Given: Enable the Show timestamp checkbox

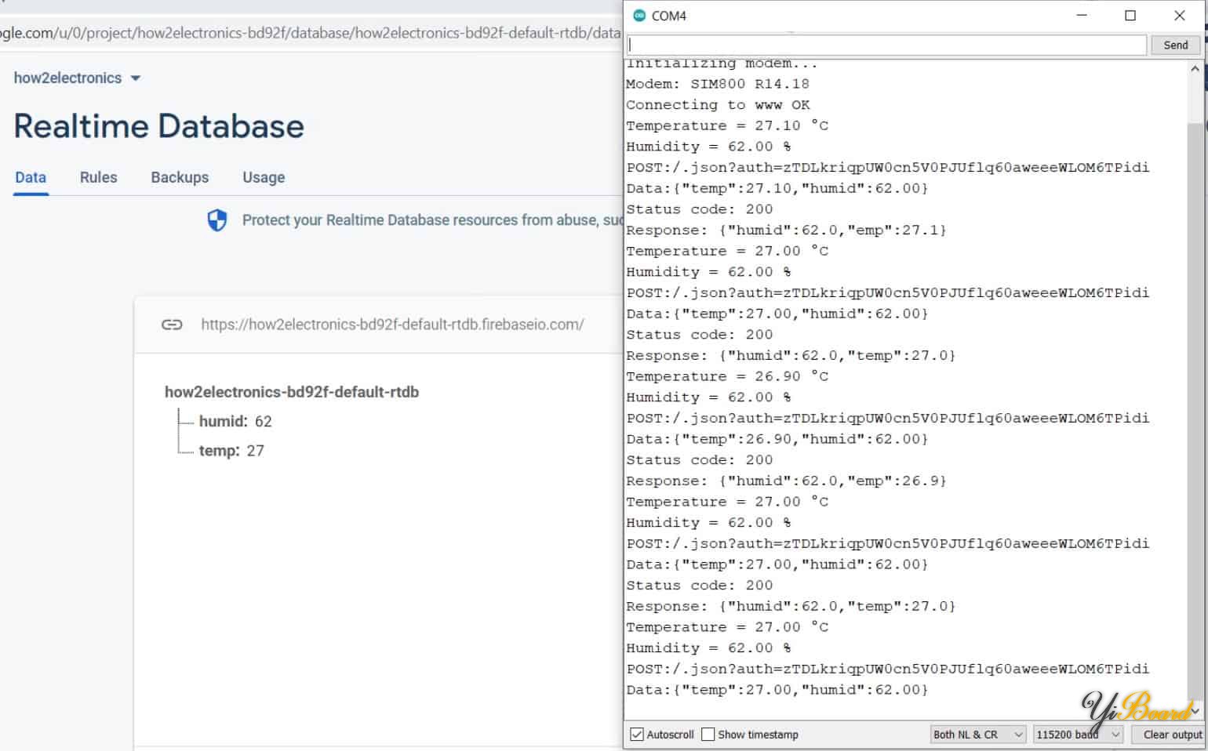Looking at the screenshot, I should [x=708, y=735].
